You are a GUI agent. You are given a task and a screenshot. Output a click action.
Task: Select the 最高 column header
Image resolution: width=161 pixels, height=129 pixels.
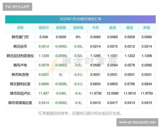(112, 28)
